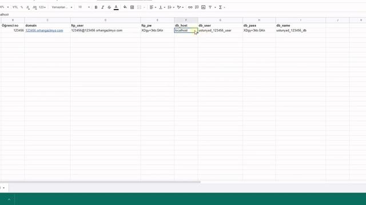This screenshot has width=366, height=205.
Task: Click horizontal align icon
Action: coord(152,7)
